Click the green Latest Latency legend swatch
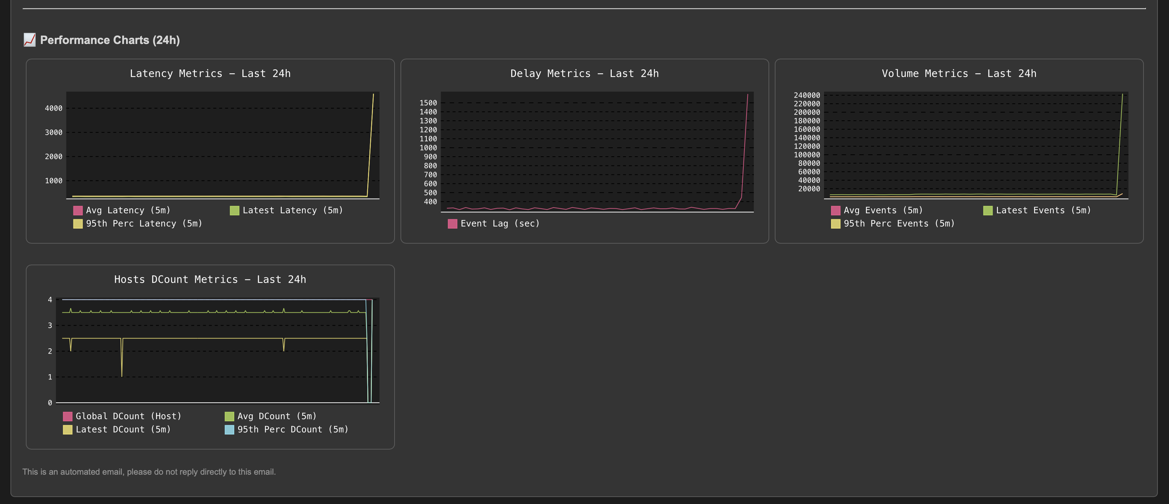This screenshot has width=1169, height=504. 235,210
